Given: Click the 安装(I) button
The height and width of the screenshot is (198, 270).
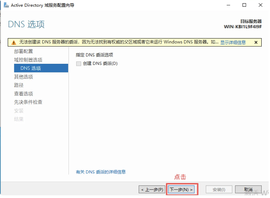Looking at the screenshot, I should pos(219,189).
